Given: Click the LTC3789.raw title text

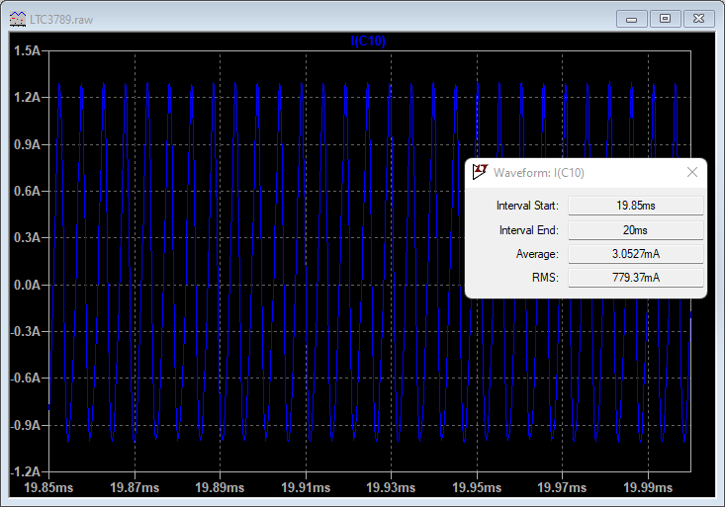Looking at the screenshot, I should tap(61, 20).
